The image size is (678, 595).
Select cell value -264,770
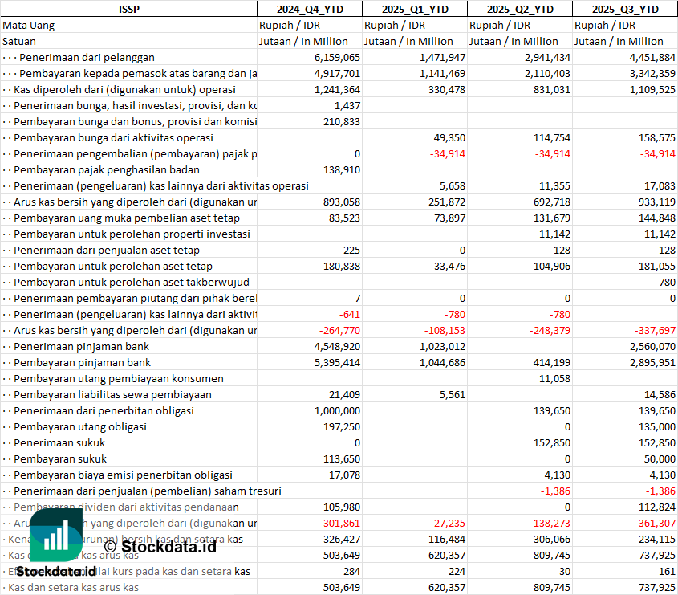(x=339, y=330)
